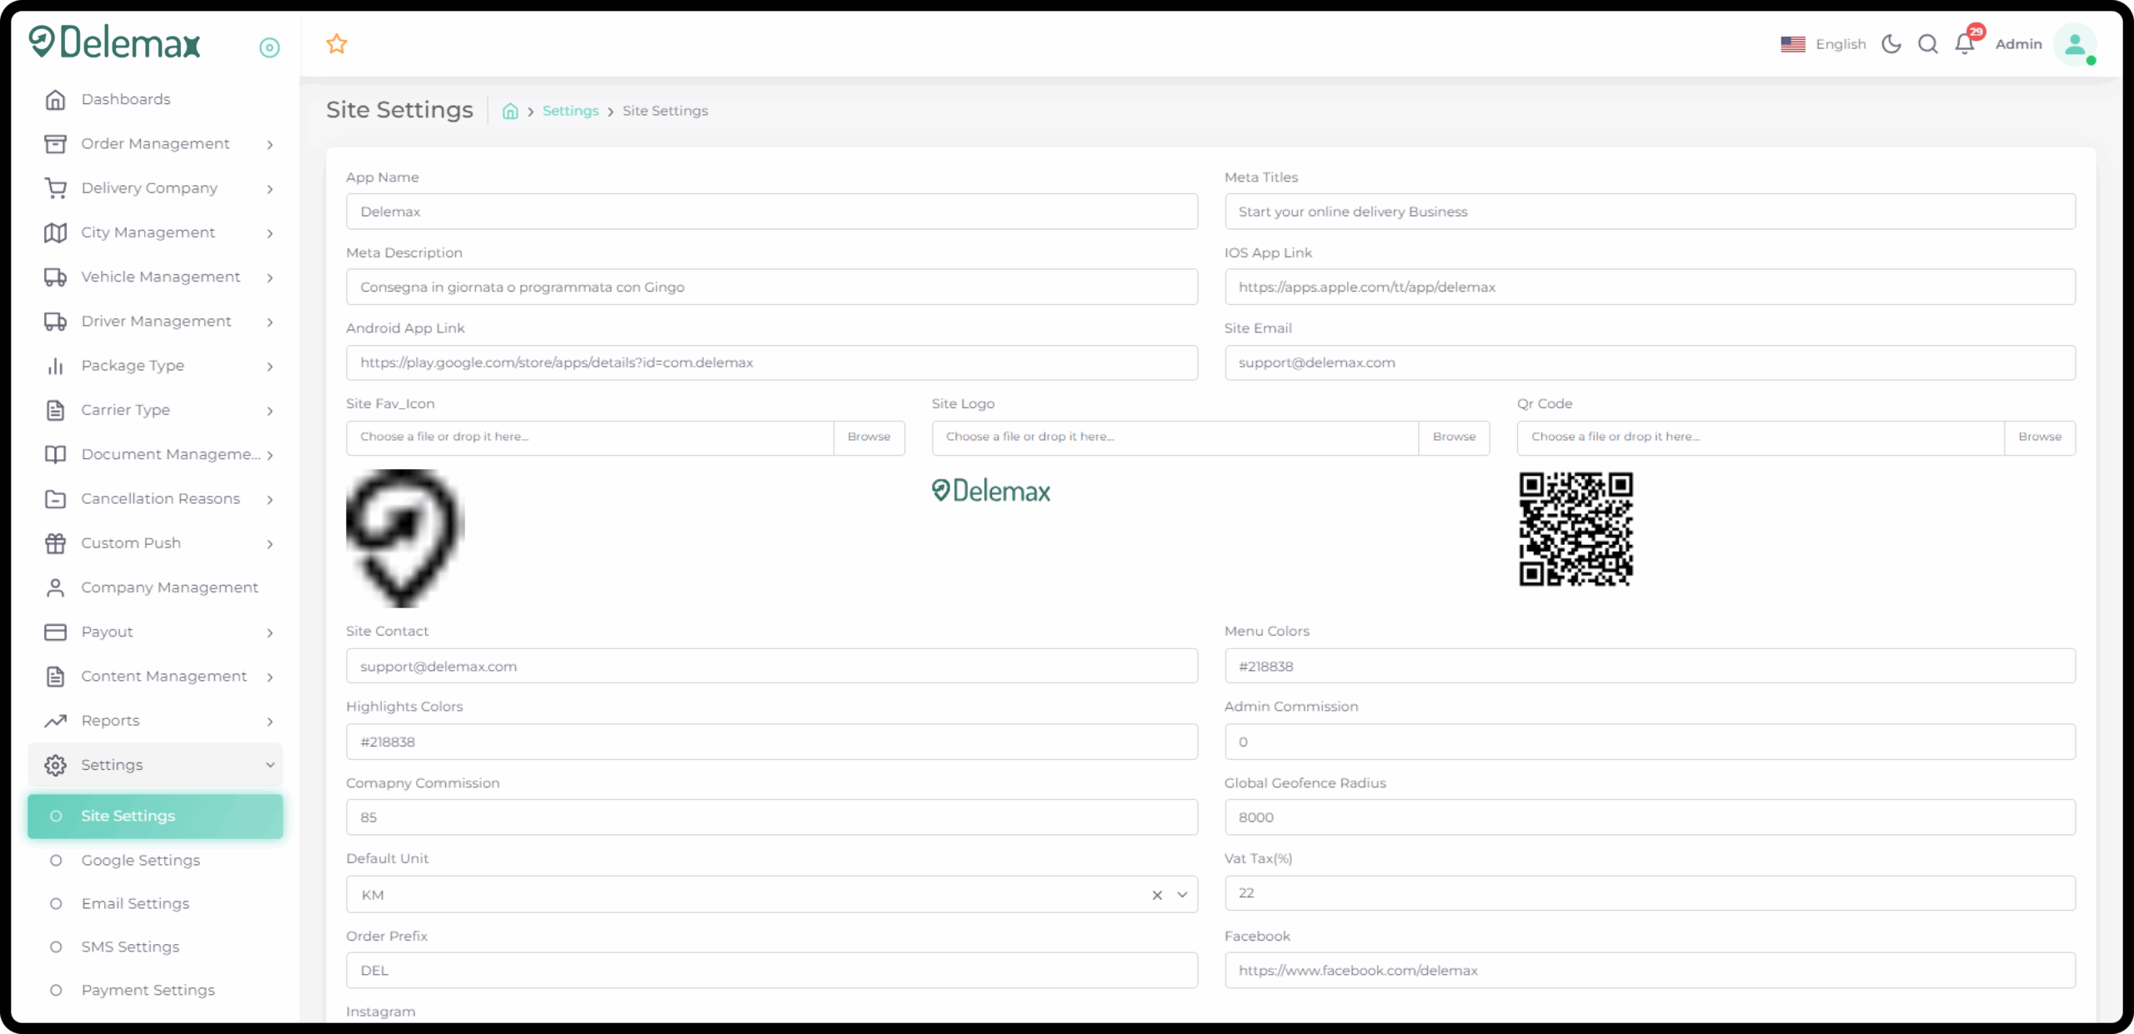Click Settings breadcrumb link
This screenshot has height=1034, width=2134.
click(570, 111)
